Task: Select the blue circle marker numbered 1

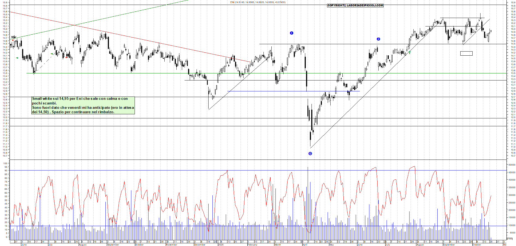Action: (x=292, y=33)
